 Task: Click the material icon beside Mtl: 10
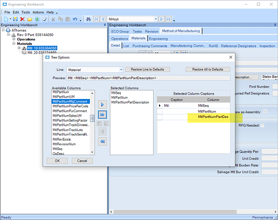pyautogui.click(x=24, y=48)
